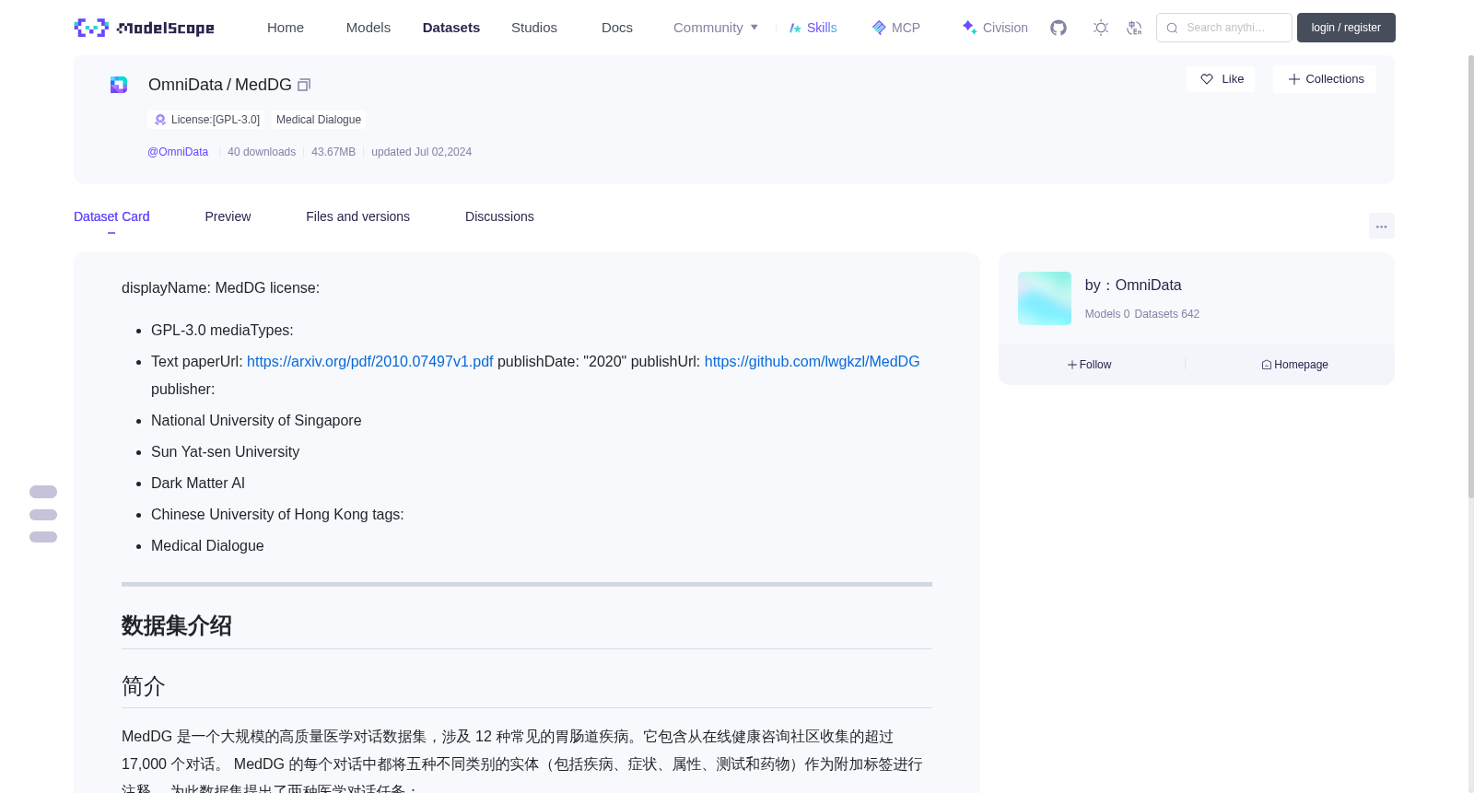The image size is (1474, 793).
Task: Go to the Home page
Action: point(286,28)
